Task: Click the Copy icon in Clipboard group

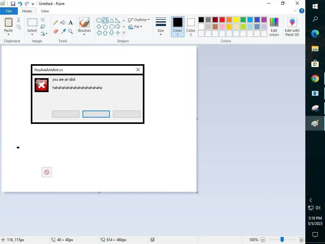Action: pyautogui.click(x=18, y=27)
